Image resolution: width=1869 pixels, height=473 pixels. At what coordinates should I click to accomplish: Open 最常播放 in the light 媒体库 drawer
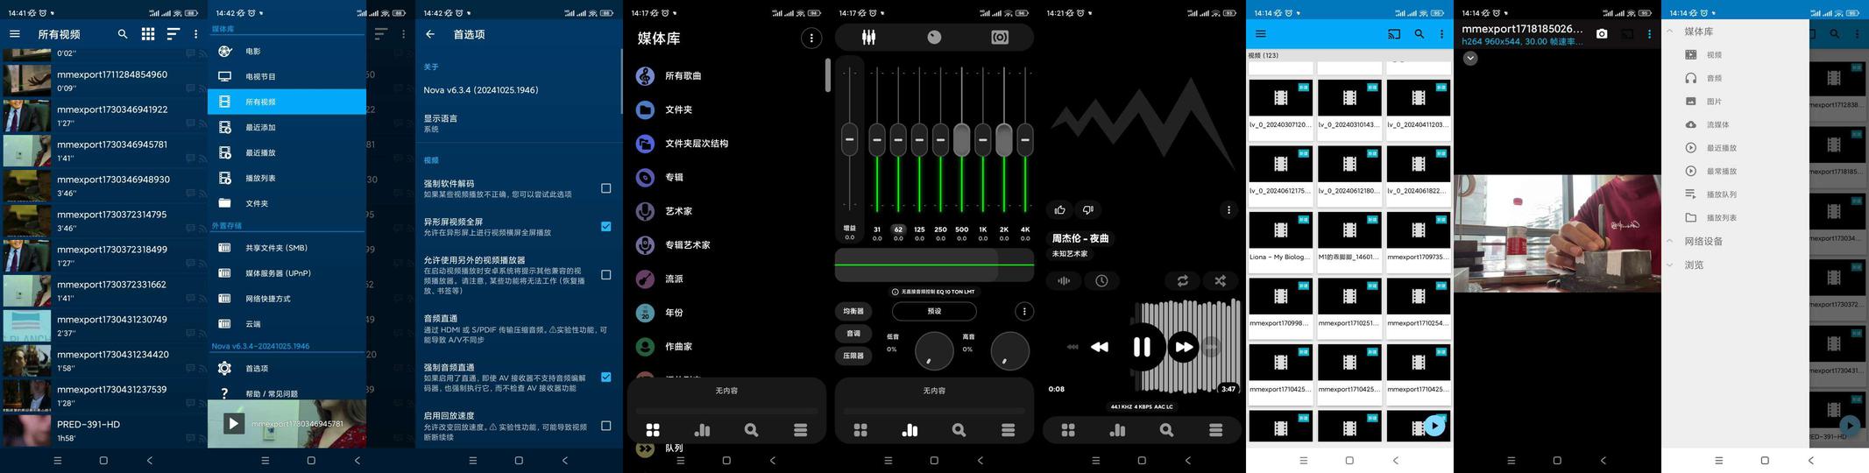pyautogui.click(x=1736, y=171)
